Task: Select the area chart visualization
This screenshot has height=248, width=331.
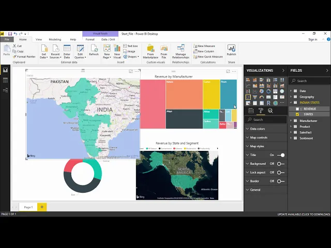Action: pyautogui.click(x=255, y=85)
